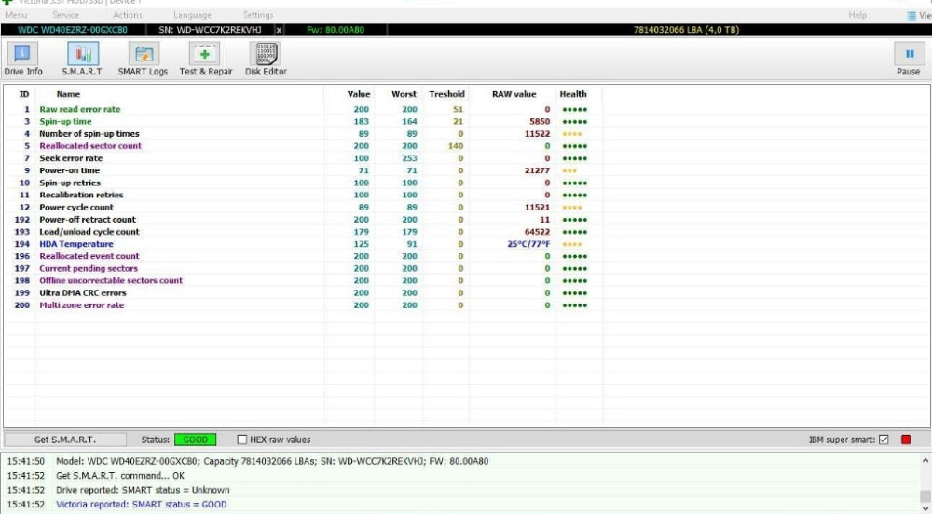Open the Menu menu

16,15
